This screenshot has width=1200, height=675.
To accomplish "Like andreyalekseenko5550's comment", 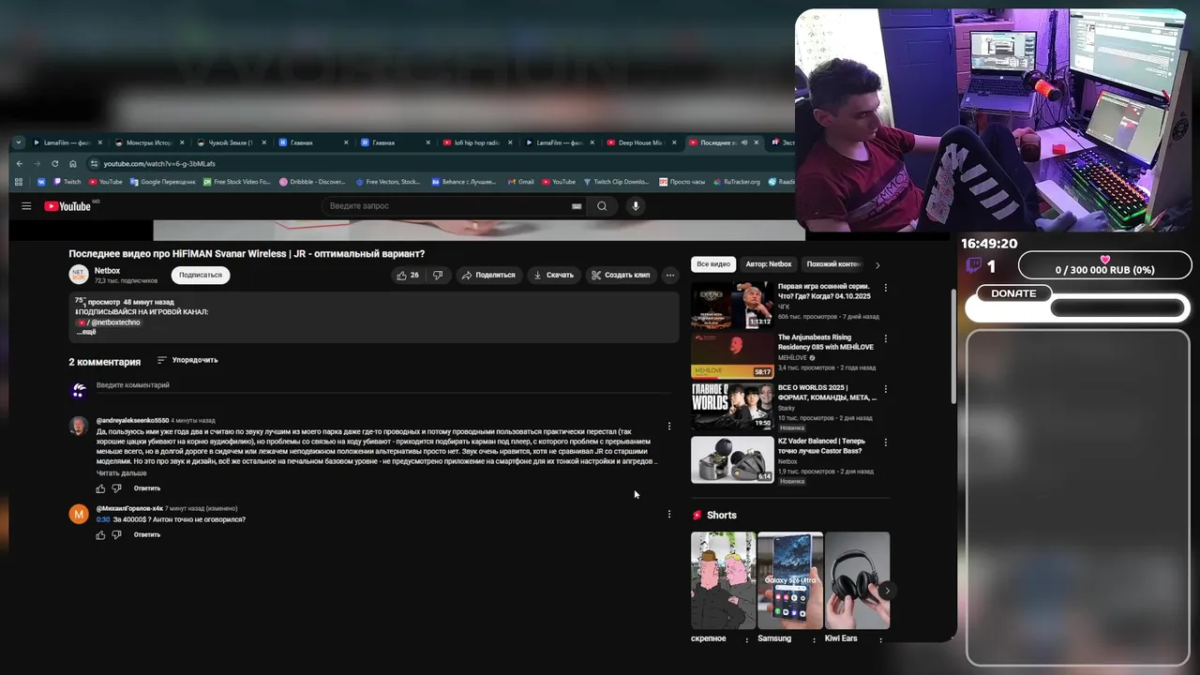I will (x=101, y=488).
